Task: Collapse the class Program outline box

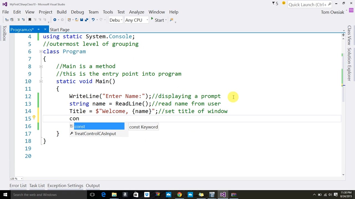Action: [x=41, y=51]
